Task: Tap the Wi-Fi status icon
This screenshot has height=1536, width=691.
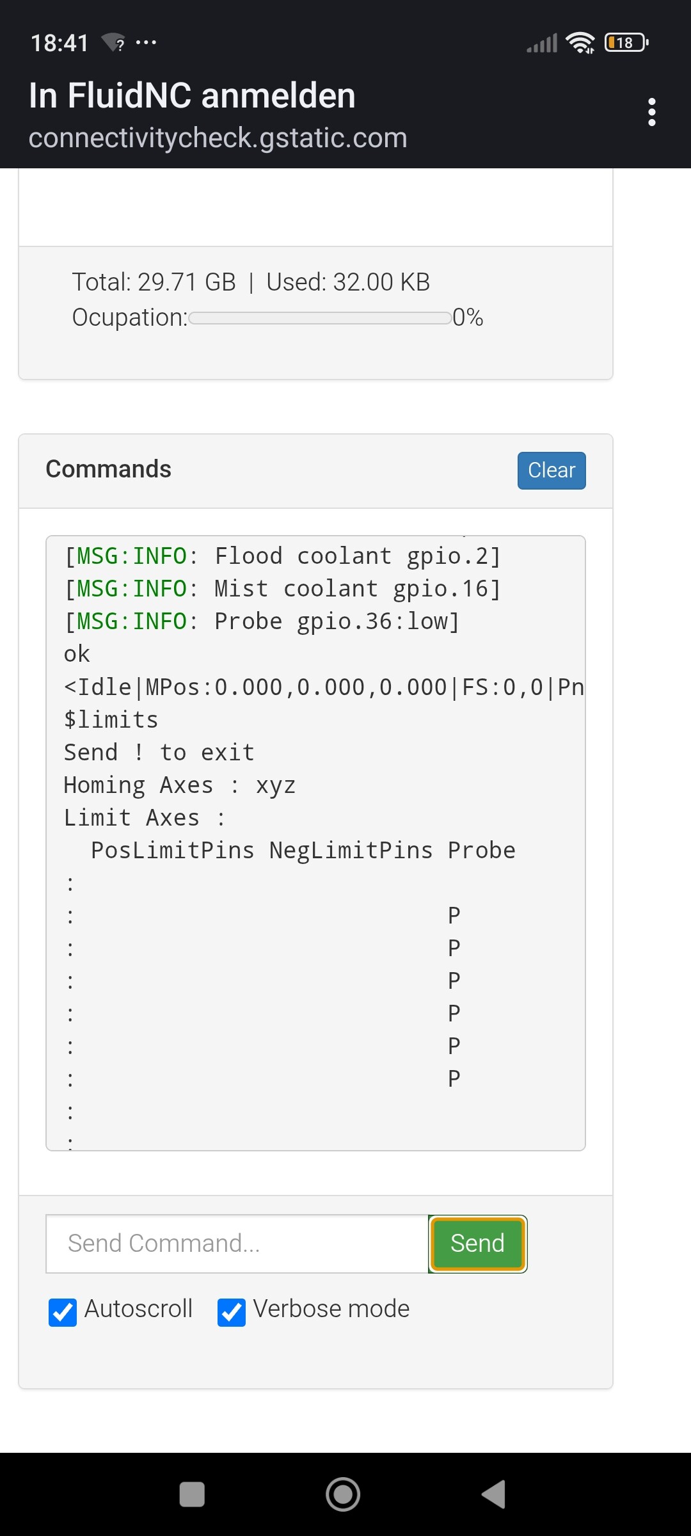Action: point(580,43)
